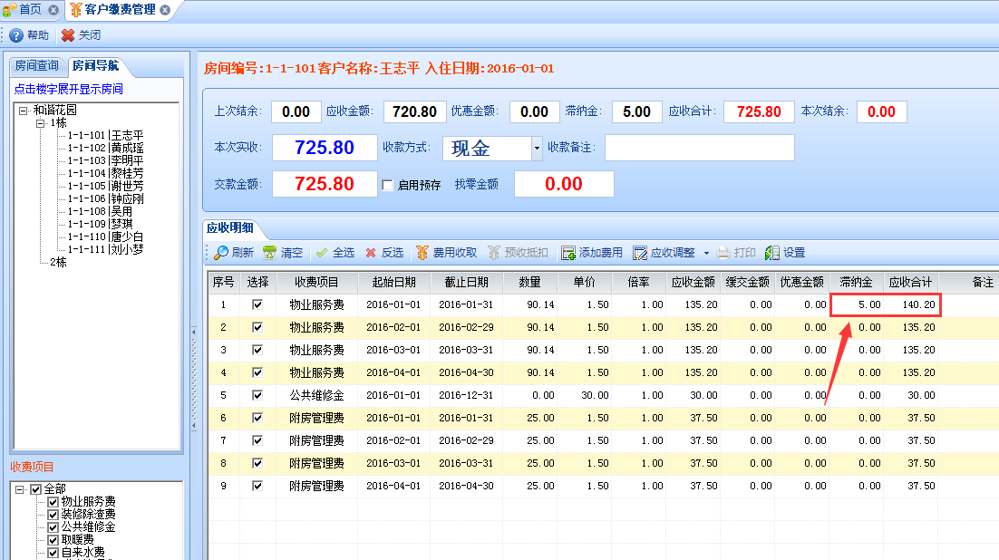Click the 滞纳金 column header
Viewport: 999px width, 560px height.
pos(857,282)
